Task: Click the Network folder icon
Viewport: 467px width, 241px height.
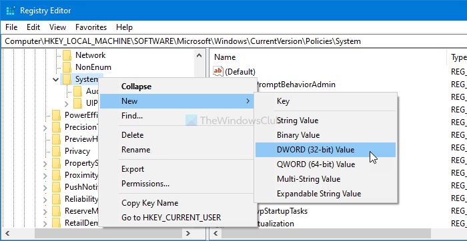Action: pos(67,55)
